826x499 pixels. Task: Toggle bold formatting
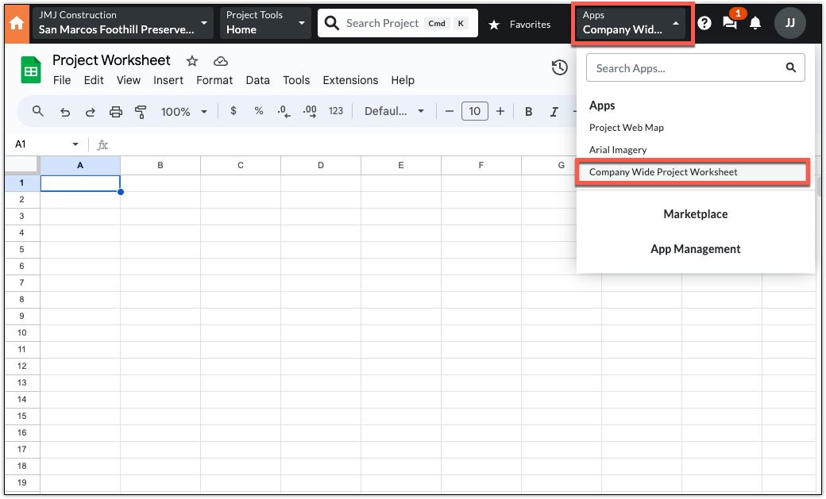point(528,112)
